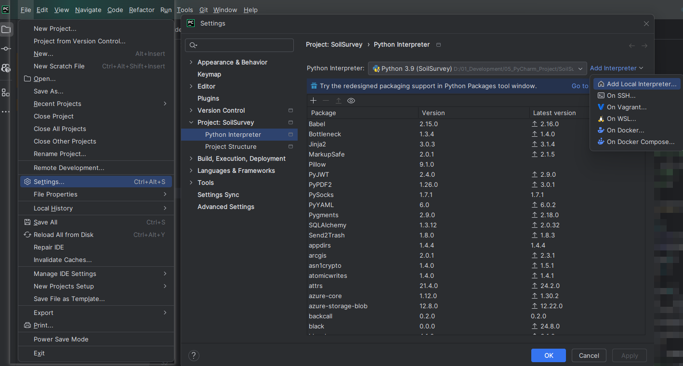Open the Local History submenu
Viewport: 683px width, 366px height.
pos(96,208)
